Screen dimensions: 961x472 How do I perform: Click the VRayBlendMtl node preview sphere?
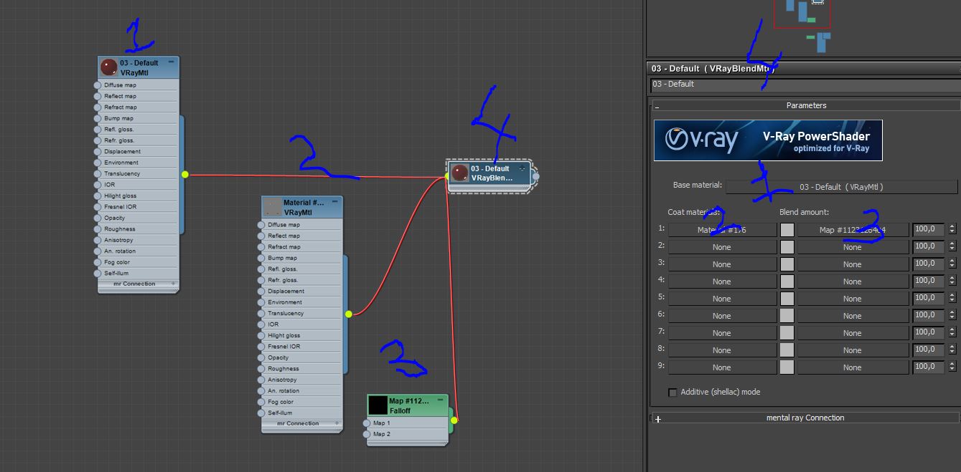(x=459, y=173)
